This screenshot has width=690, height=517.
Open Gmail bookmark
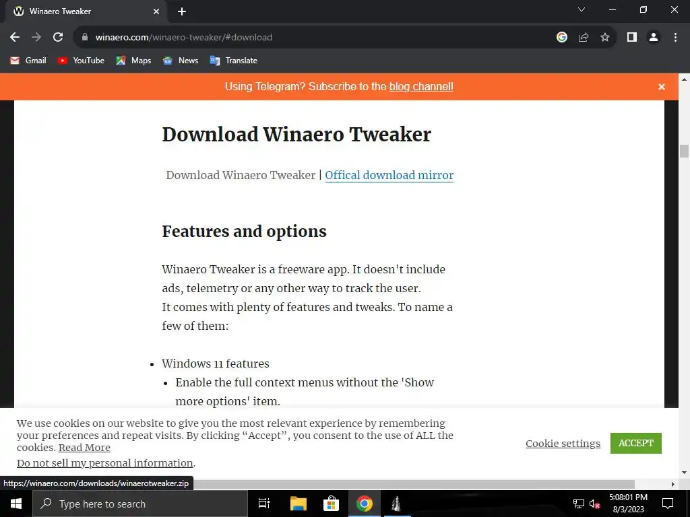[x=28, y=61]
